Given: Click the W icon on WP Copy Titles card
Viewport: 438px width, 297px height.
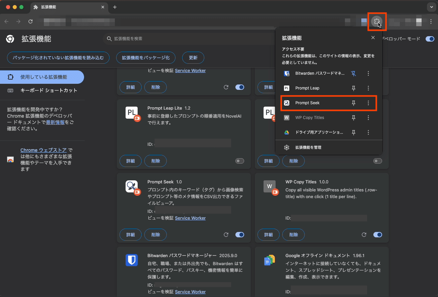Looking at the screenshot, I should point(270,186).
